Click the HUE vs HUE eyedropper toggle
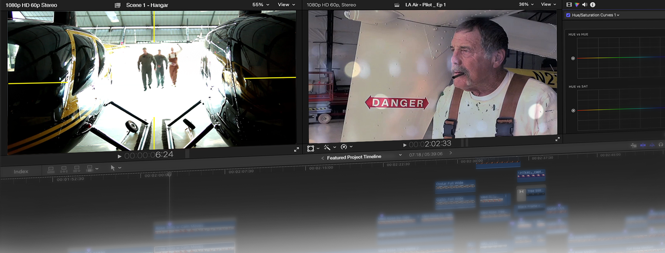The image size is (665, 253). [x=573, y=58]
